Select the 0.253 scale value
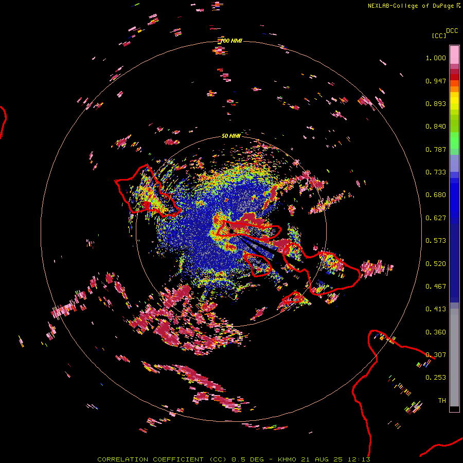The height and width of the screenshot is (463, 463). point(436,378)
